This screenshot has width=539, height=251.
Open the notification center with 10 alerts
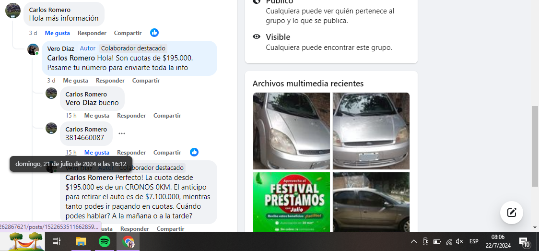[524, 242]
